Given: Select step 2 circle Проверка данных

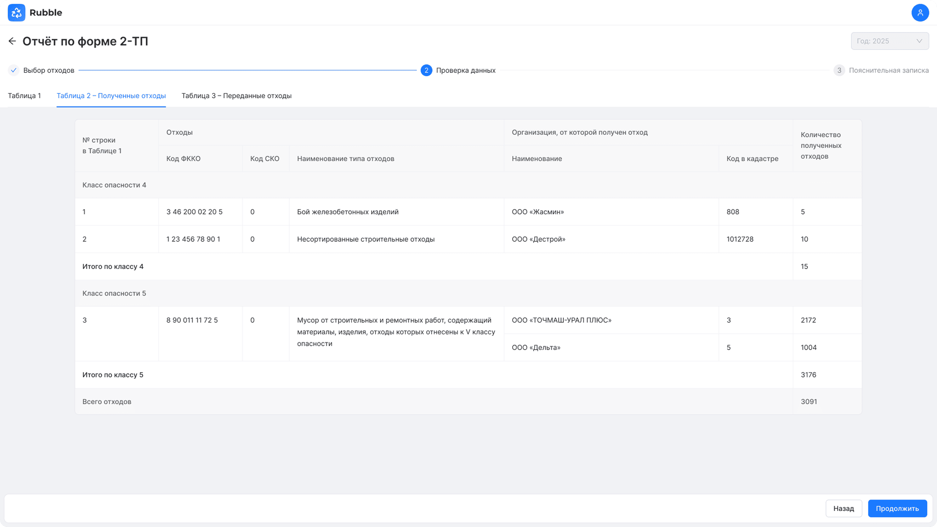Looking at the screenshot, I should click(426, 70).
